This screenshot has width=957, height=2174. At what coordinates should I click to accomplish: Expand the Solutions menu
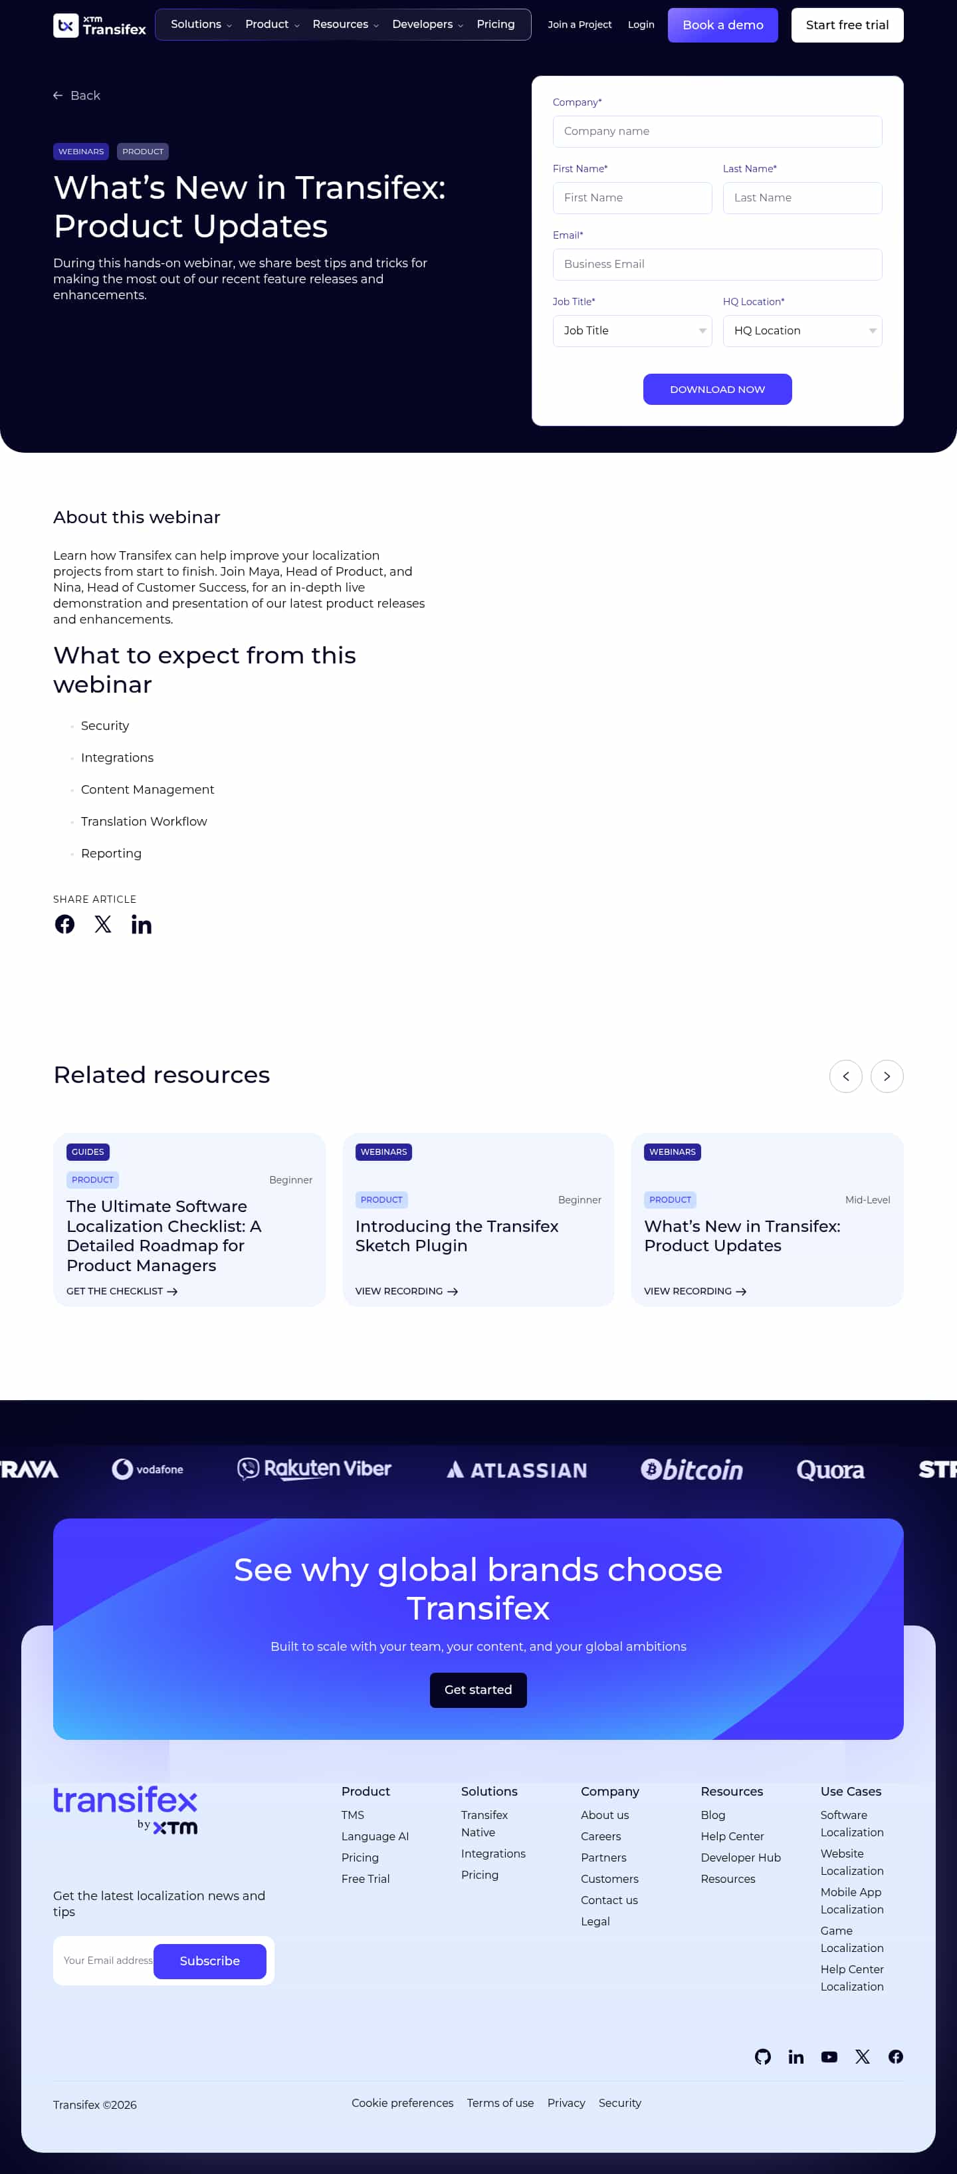[x=201, y=25]
